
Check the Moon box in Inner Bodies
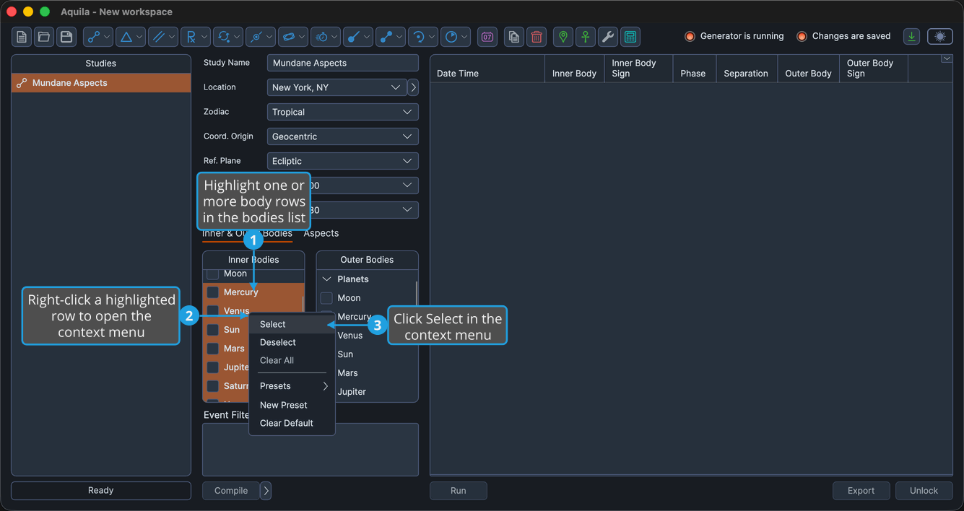213,274
